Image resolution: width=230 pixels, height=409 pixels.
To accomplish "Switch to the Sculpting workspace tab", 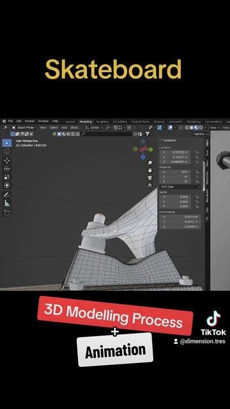I will click(x=102, y=121).
